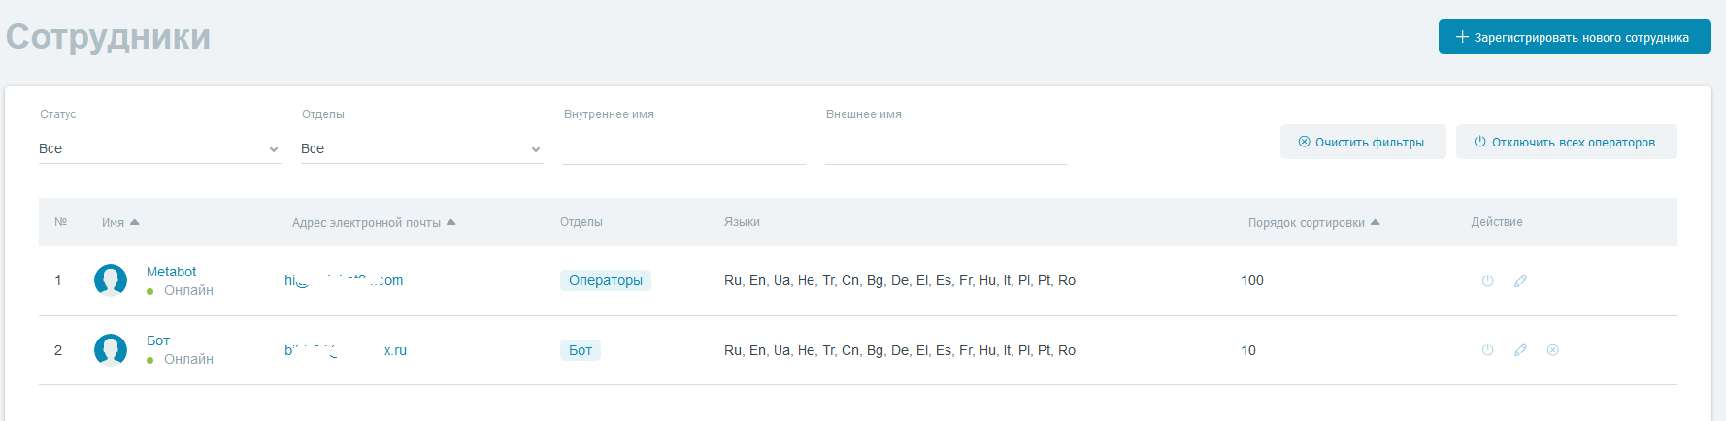
Task: Edit Metabot with the pencil icon
Action: [x=1520, y=280]
